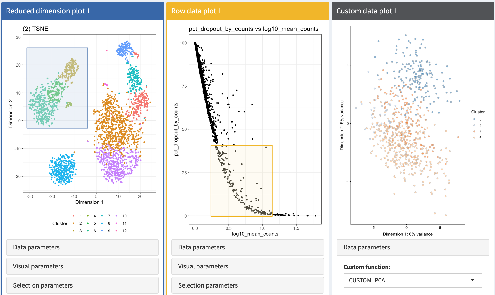
Task: Click the Row data plot 1 header
Action: point(248,11)
